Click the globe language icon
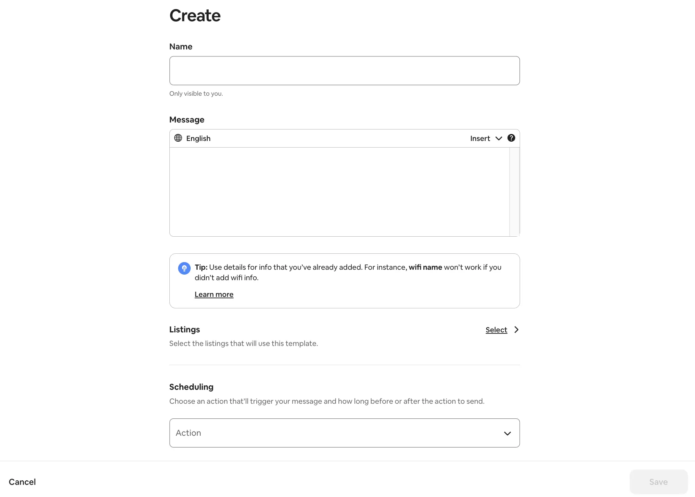 (178, 138)
